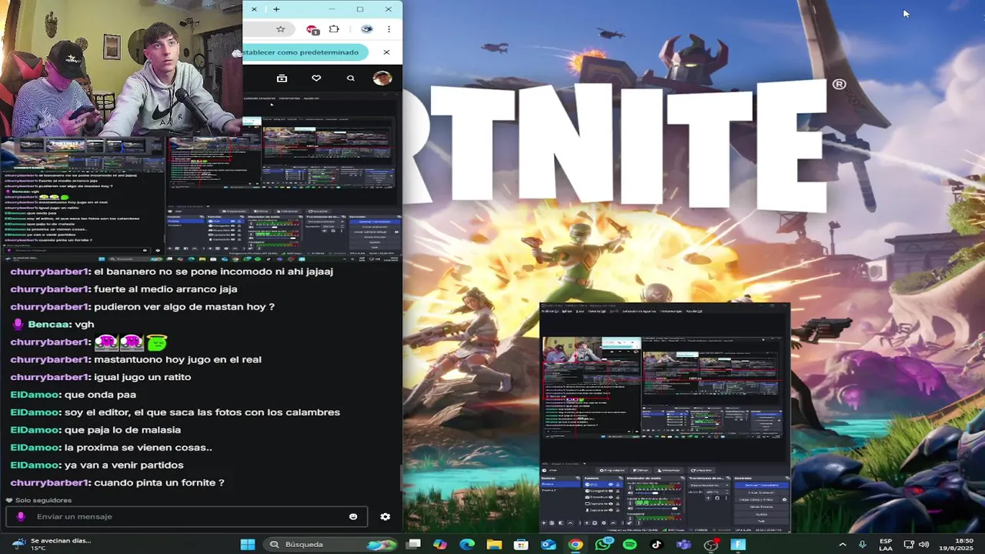The width and height of the screenshot is (985, 554).
Task: Close the current Chrome tab
Action: [254, 9]
